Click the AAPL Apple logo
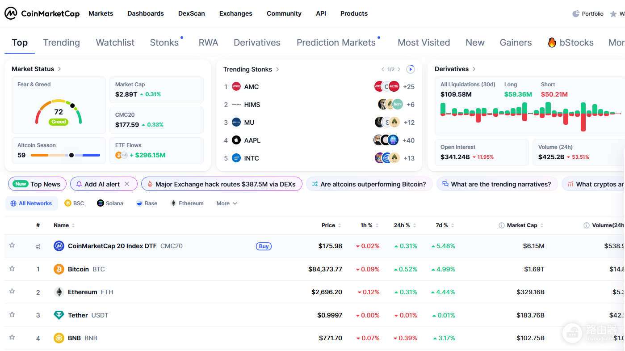 pos(236,140)
